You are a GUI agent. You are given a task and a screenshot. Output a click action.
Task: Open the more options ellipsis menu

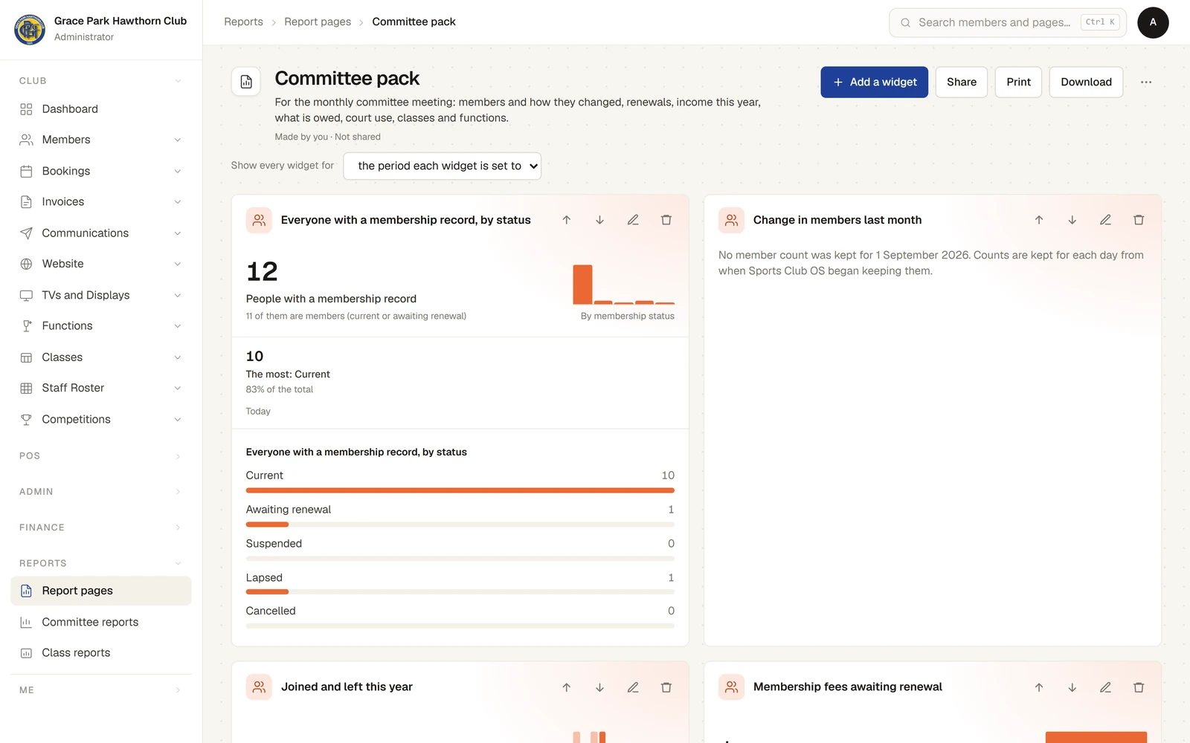(1146, 82)
